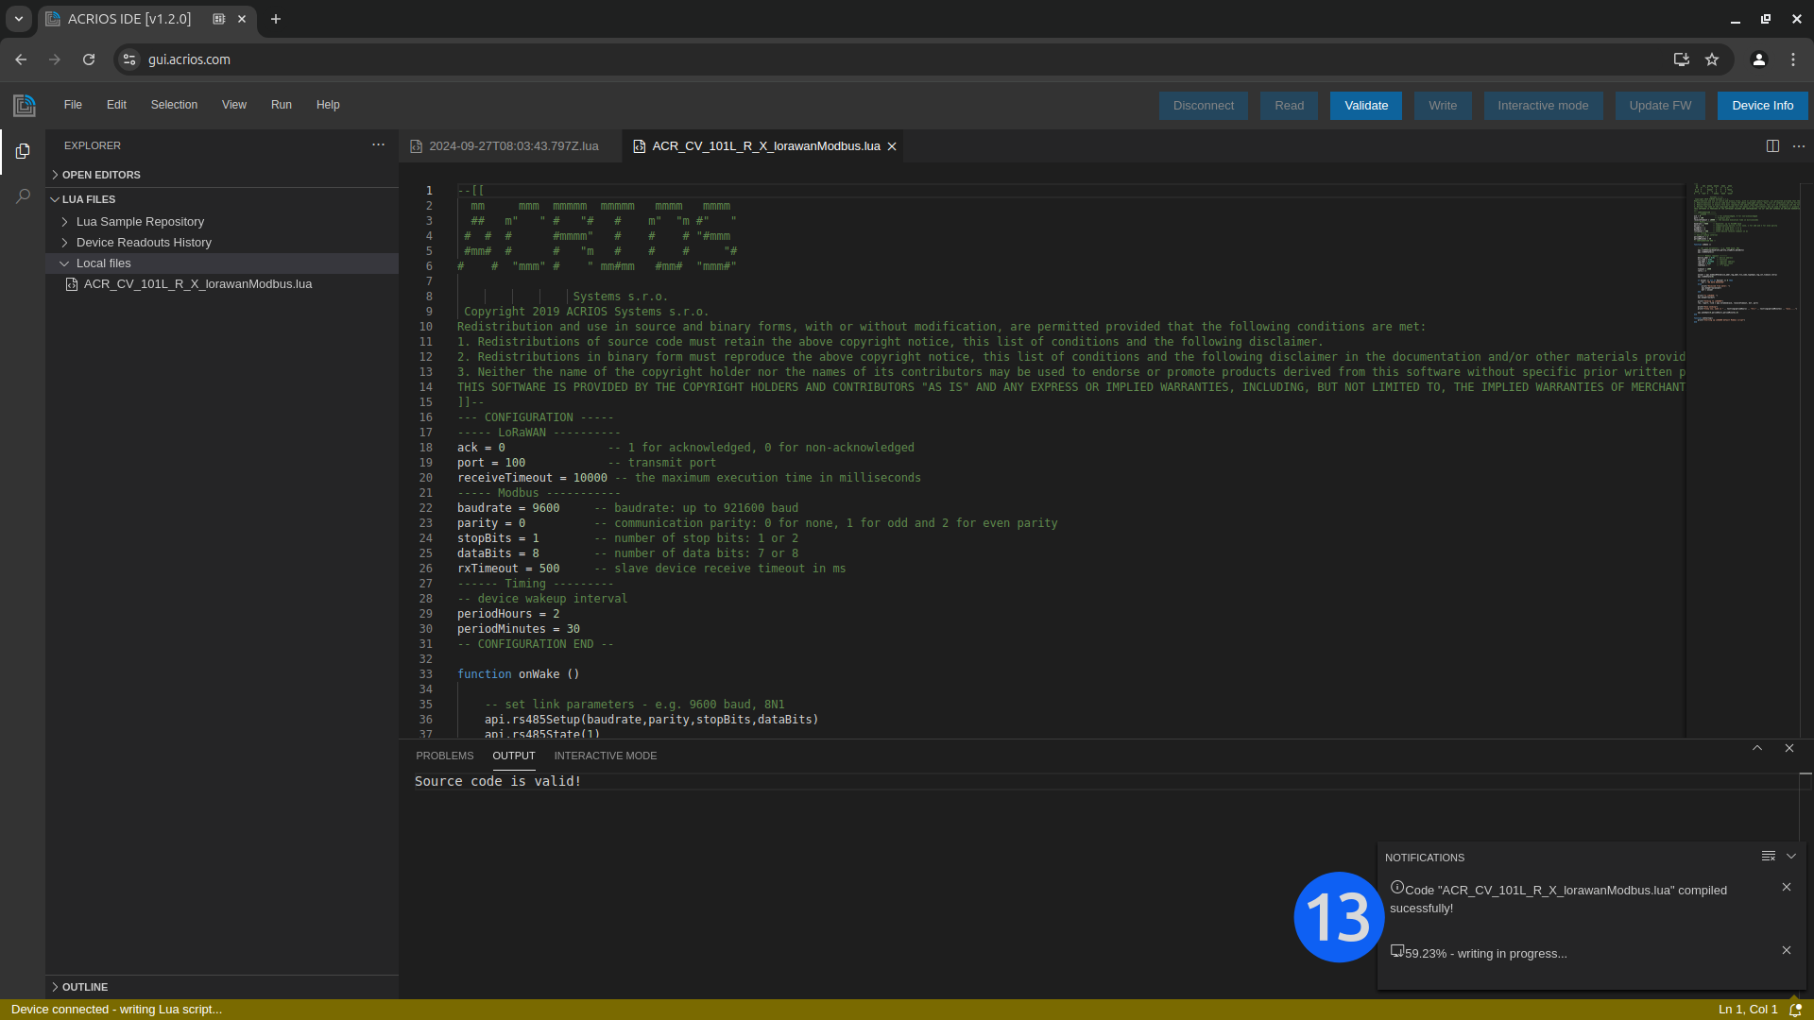Open the Search icon in activity bar
The image size is (1814, 1020).
(x=23, y=196)
